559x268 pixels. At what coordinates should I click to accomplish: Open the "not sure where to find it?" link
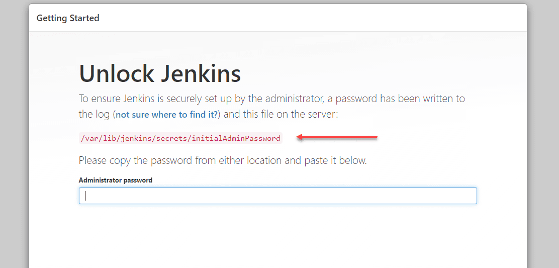point(167,115)
